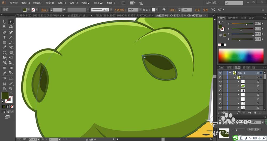Click the None fill mode button in toolbox
This screenshot has width=267, height=141.
click(12, 107)
